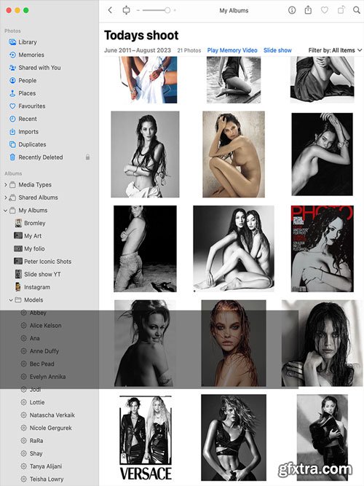The height and width of the screenshot is (486, 364).
Task: Click the Shared Albums folder label
Action: point(38,197)
